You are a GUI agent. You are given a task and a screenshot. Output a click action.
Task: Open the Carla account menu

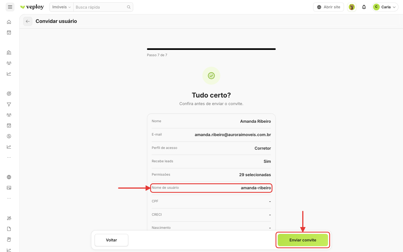tap(385, 7)
